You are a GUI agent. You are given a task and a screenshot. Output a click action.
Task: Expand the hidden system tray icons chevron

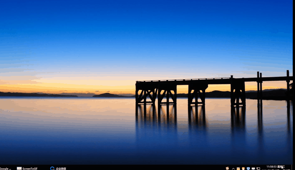(x=233, y=169)
